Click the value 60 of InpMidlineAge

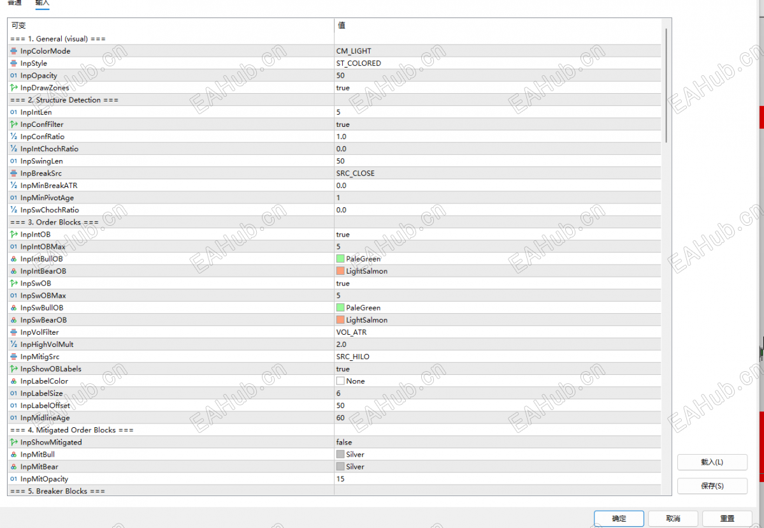click(x=340, y=418)
